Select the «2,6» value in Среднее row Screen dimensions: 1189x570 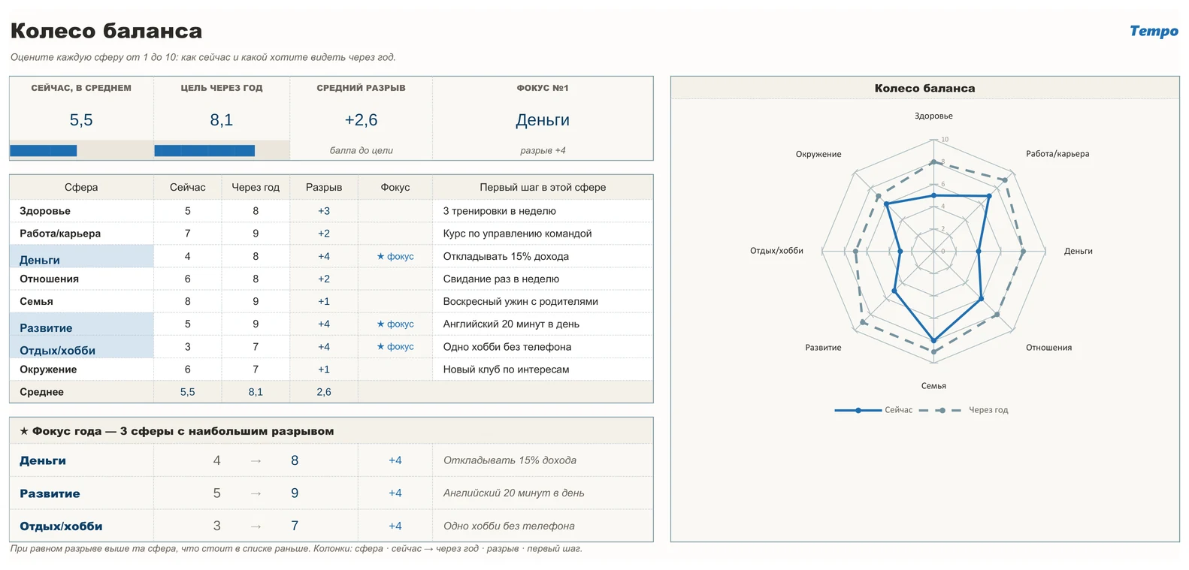click(324, 392)
